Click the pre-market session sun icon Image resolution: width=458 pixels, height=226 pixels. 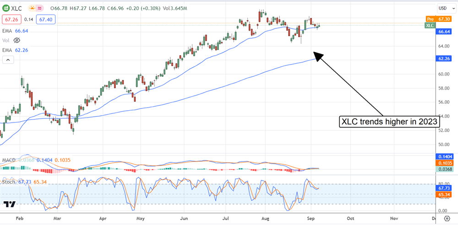[x=32, y=8]
